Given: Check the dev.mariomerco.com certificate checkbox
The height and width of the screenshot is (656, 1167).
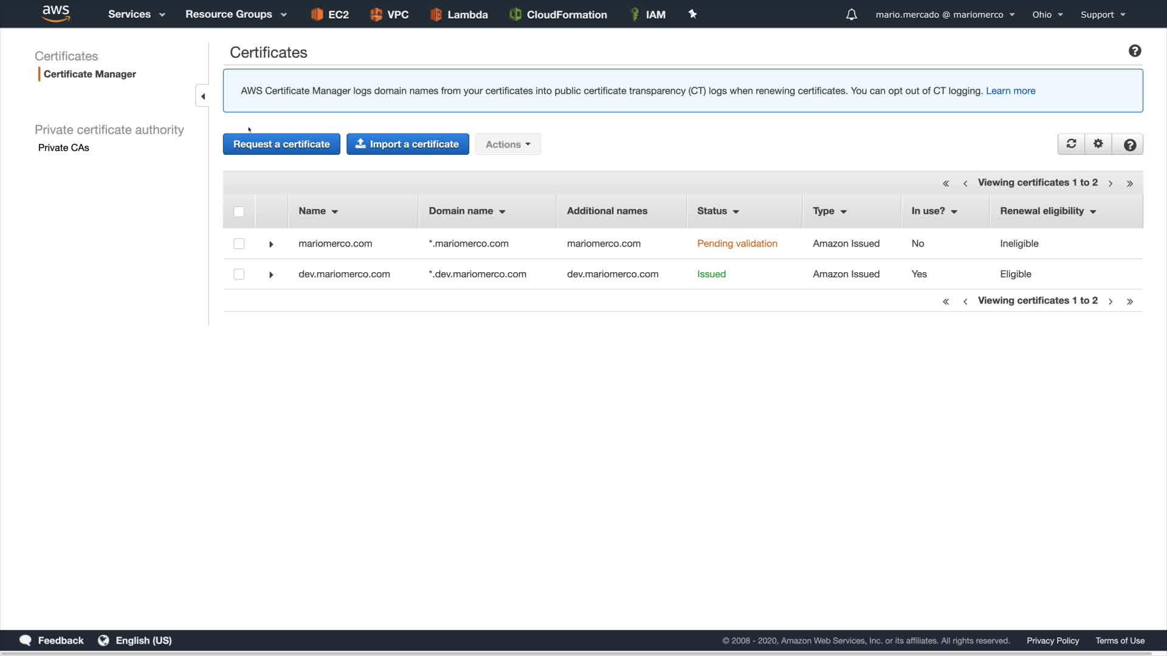Looking at the screenshot, I should (239, 274).
